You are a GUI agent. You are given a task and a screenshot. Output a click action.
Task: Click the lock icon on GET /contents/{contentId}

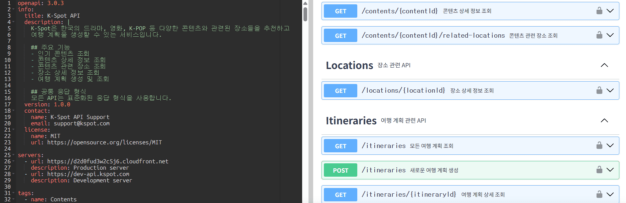pyautogui.click(x=599, y=11)
